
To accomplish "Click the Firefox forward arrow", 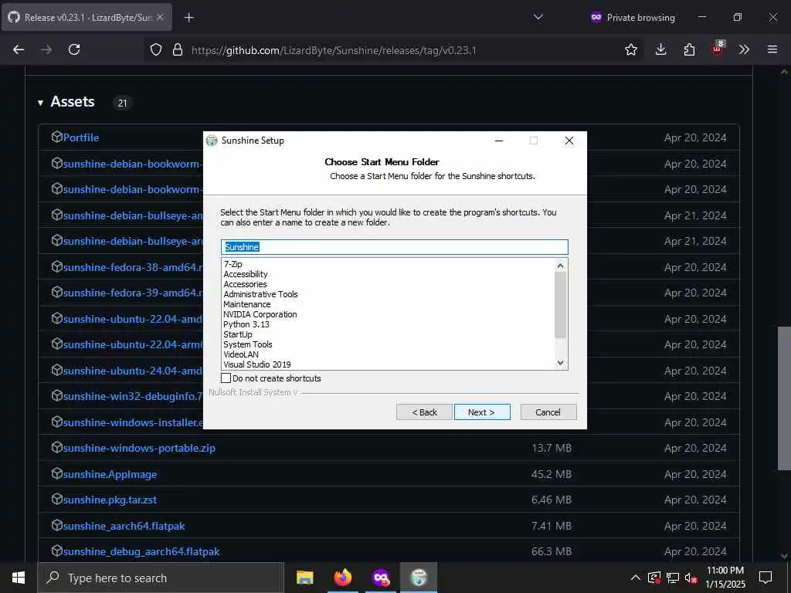I will pos(46,49).
